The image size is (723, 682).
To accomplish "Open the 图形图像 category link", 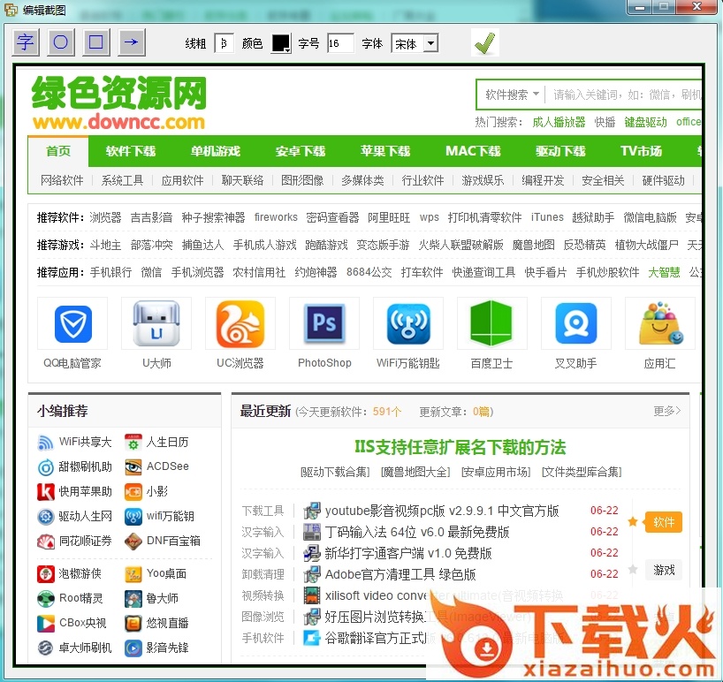I will coord(302,180).
